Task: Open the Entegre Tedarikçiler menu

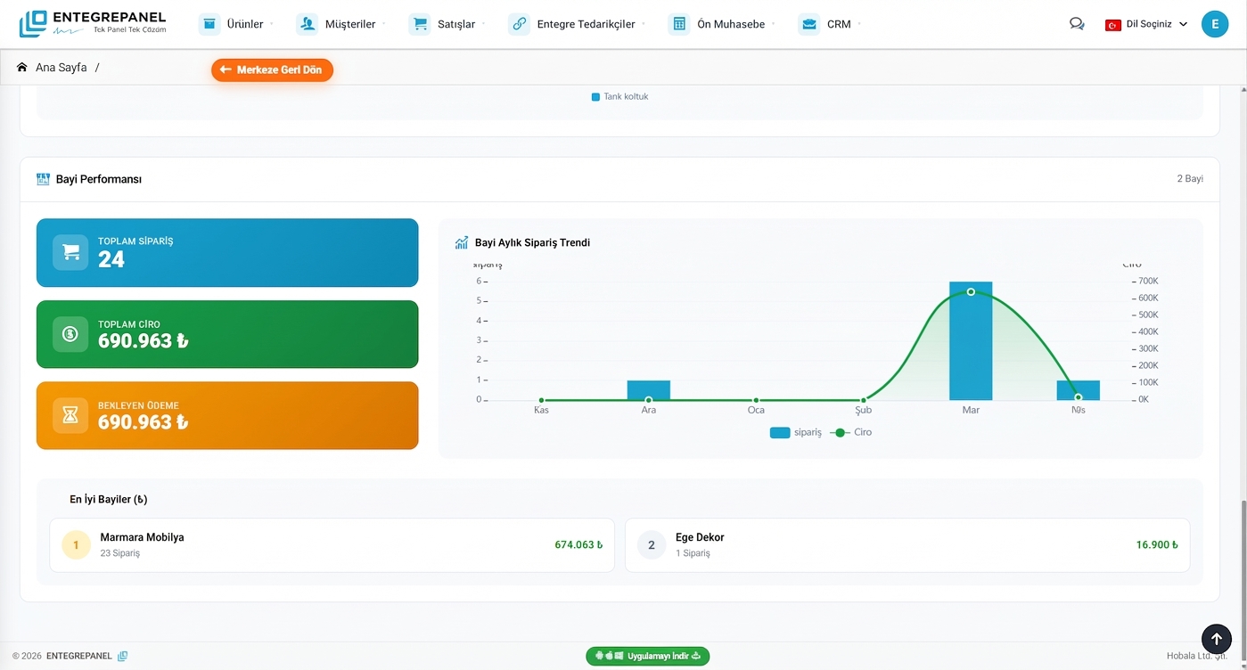Action: coord(586,24)
